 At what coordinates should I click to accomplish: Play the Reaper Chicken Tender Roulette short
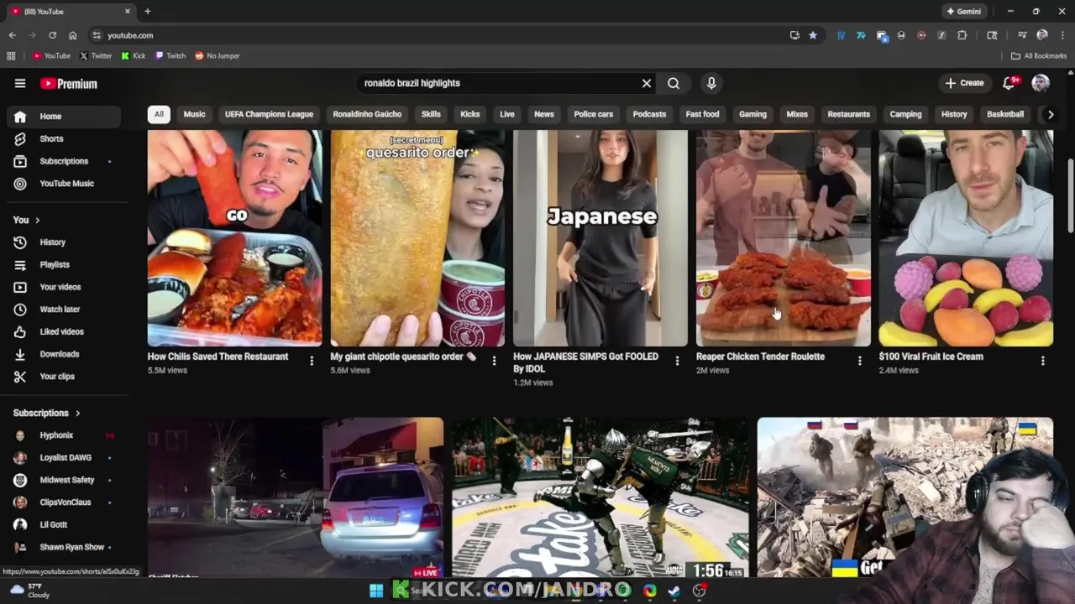[783, 238]
